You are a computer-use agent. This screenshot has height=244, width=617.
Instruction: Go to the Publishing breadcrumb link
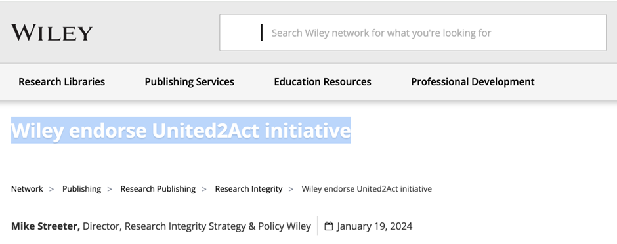[81, 189]
